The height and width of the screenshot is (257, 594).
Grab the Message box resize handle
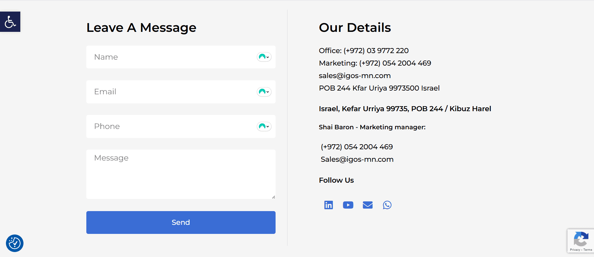click(x=273, y=197)
